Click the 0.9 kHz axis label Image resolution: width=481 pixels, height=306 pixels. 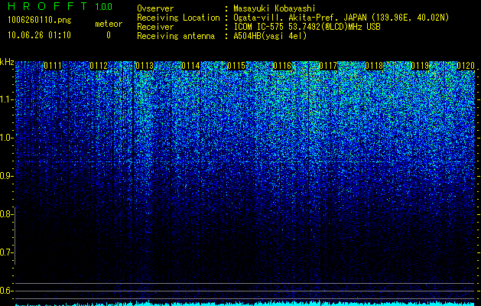[x=7, y=176]
